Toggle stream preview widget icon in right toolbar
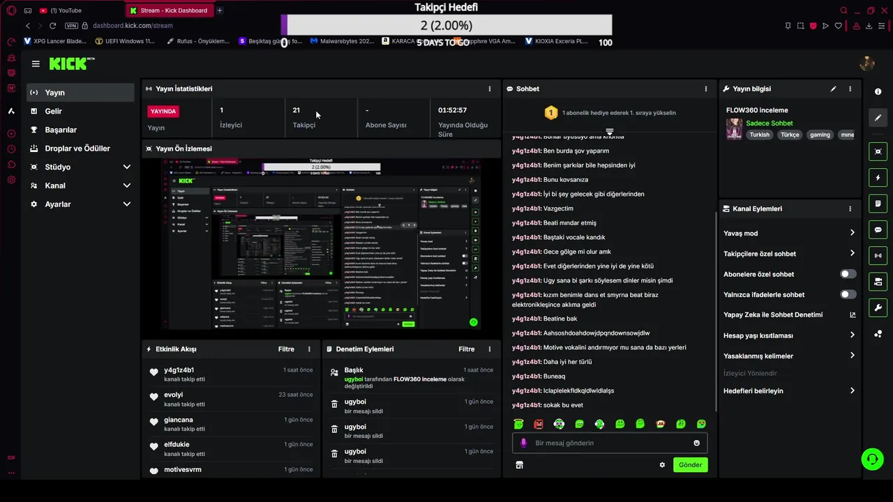The image size is (893, 502). point(878,151)
